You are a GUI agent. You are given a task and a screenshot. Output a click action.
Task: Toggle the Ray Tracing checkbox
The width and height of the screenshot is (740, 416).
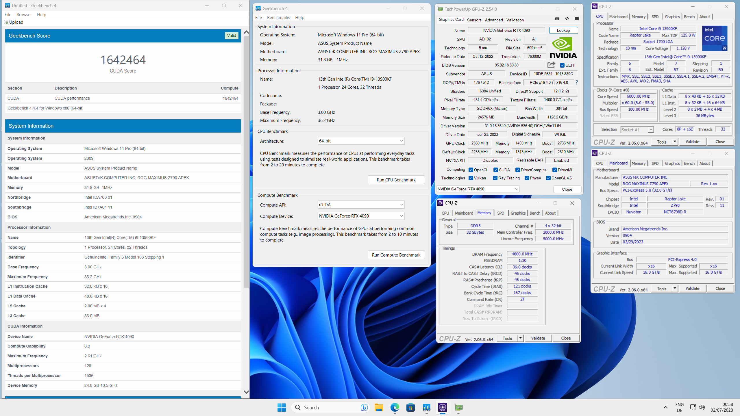point(495,178)
